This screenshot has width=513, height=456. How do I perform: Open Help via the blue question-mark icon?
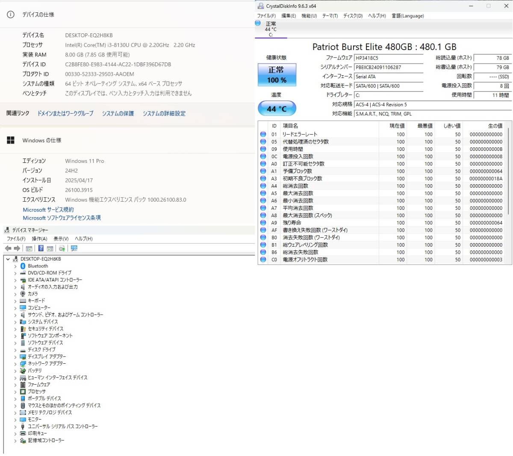(41, 248)
